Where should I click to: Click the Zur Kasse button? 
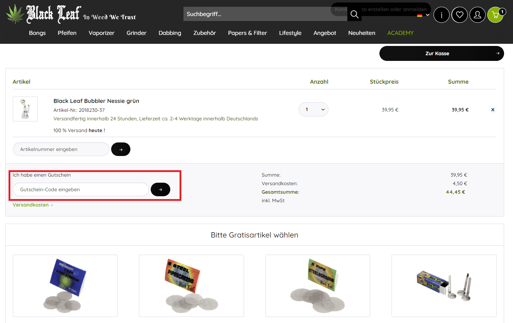point(442,53)
